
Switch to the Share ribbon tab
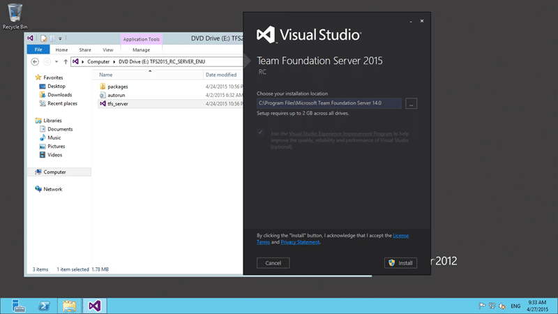[85, 50]
